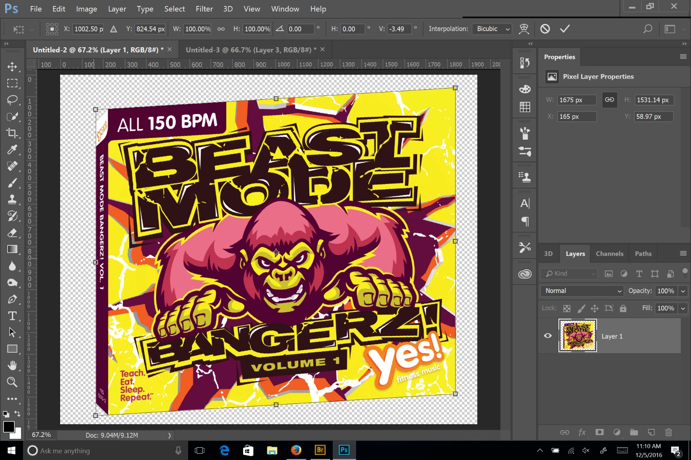Activate the Horizontal Type tool

(x=12, y=316)
